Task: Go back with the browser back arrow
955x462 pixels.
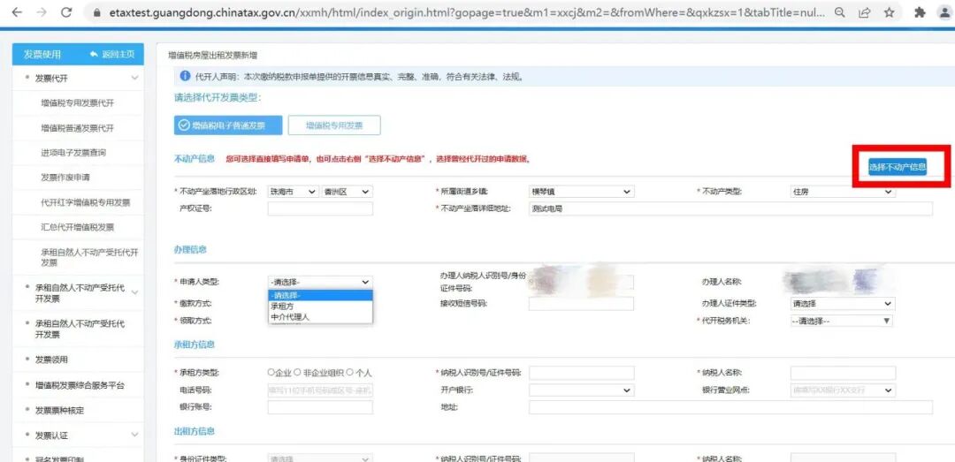Action: [x=17, y=12]
